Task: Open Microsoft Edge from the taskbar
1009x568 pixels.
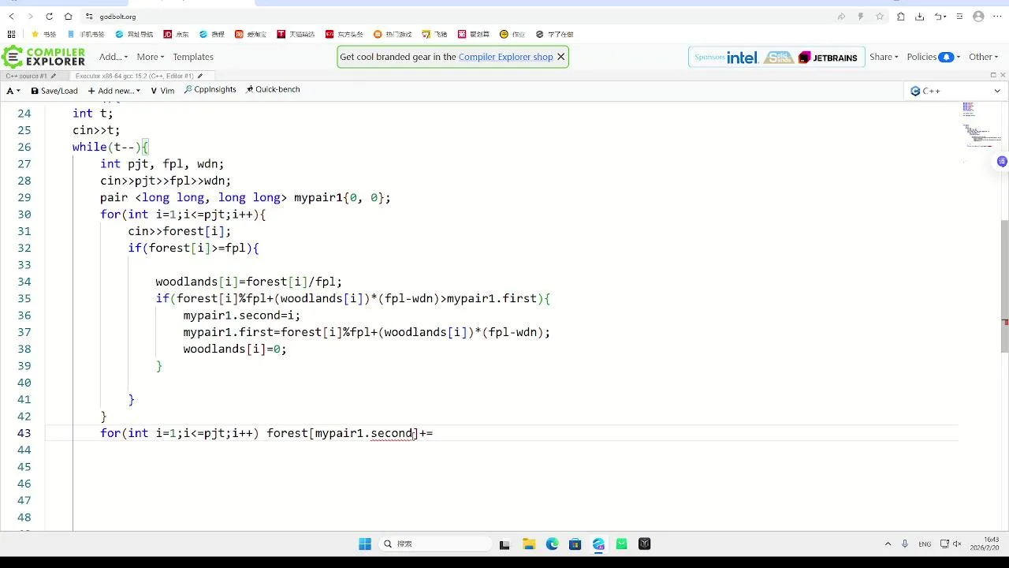Action: click(x=552, y=544)
